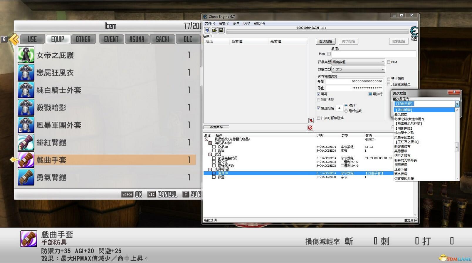Switch to the EVENT item tab

point(111,39)
